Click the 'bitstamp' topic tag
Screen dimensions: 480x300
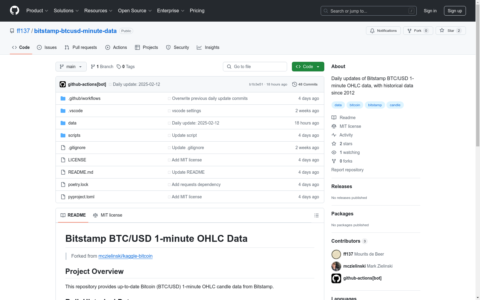[375, 105]
